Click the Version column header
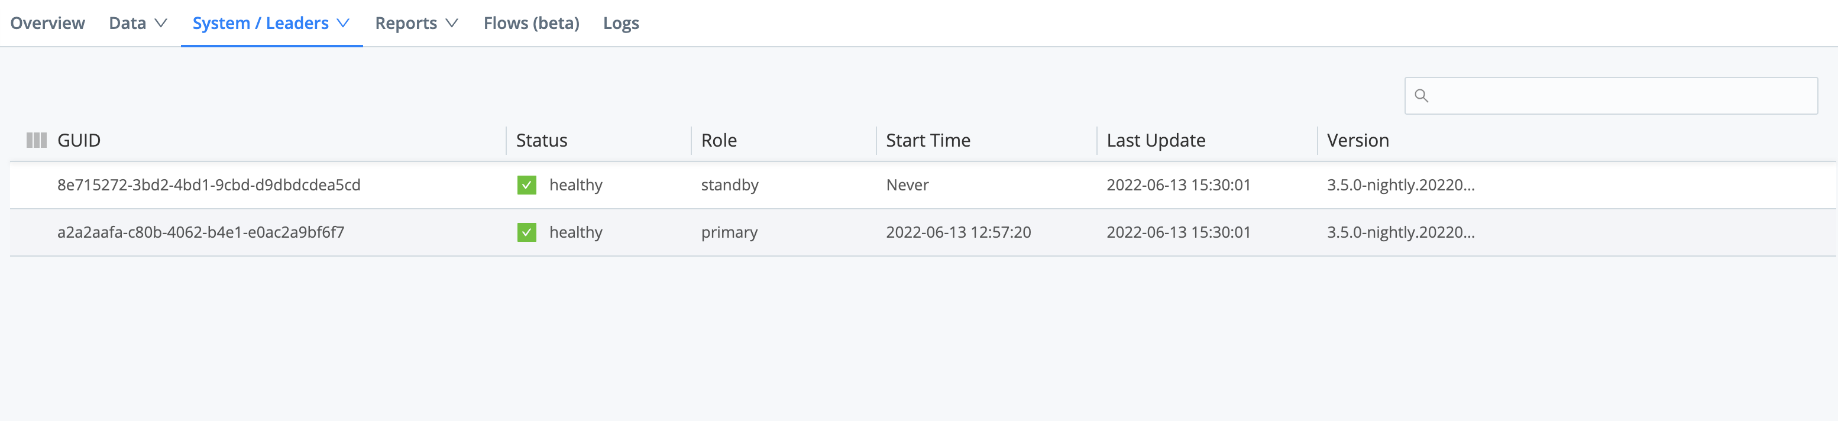Screen dimensions: 1838x421 coord(1357,140)
